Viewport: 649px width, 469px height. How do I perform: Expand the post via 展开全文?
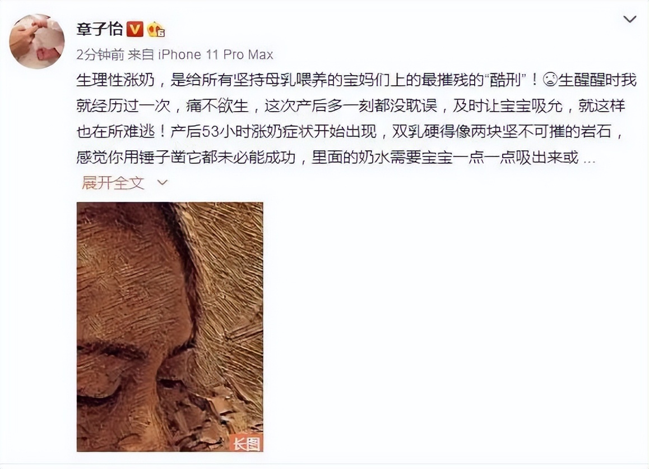point(113,183)
